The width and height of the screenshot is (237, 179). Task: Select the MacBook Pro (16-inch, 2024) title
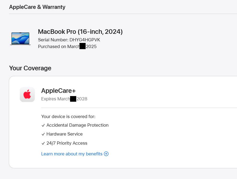click(80, 32)
